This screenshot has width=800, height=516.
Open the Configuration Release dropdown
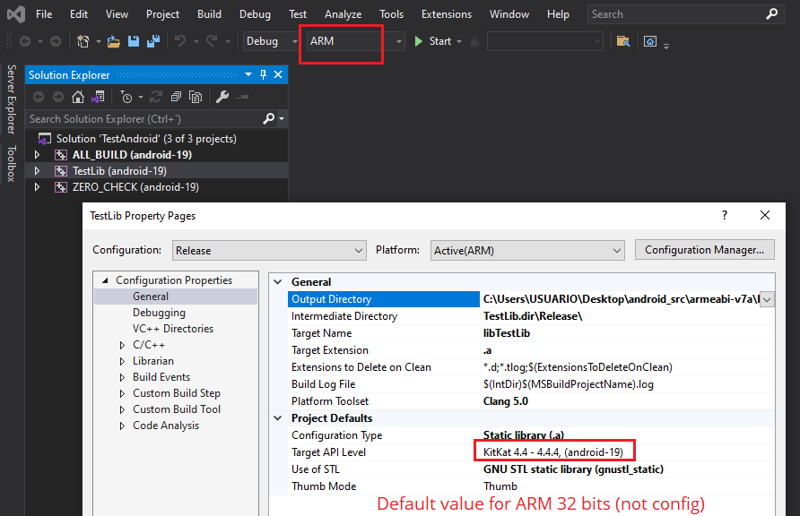(x=269, y=251)
